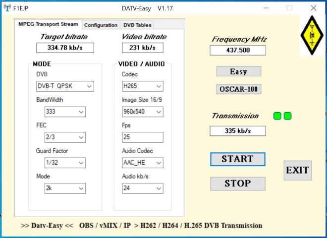This screenshot has width=327, height=238.
Task: Open the Mode dropdown set to 2k
Action: [x=65, y=188]
